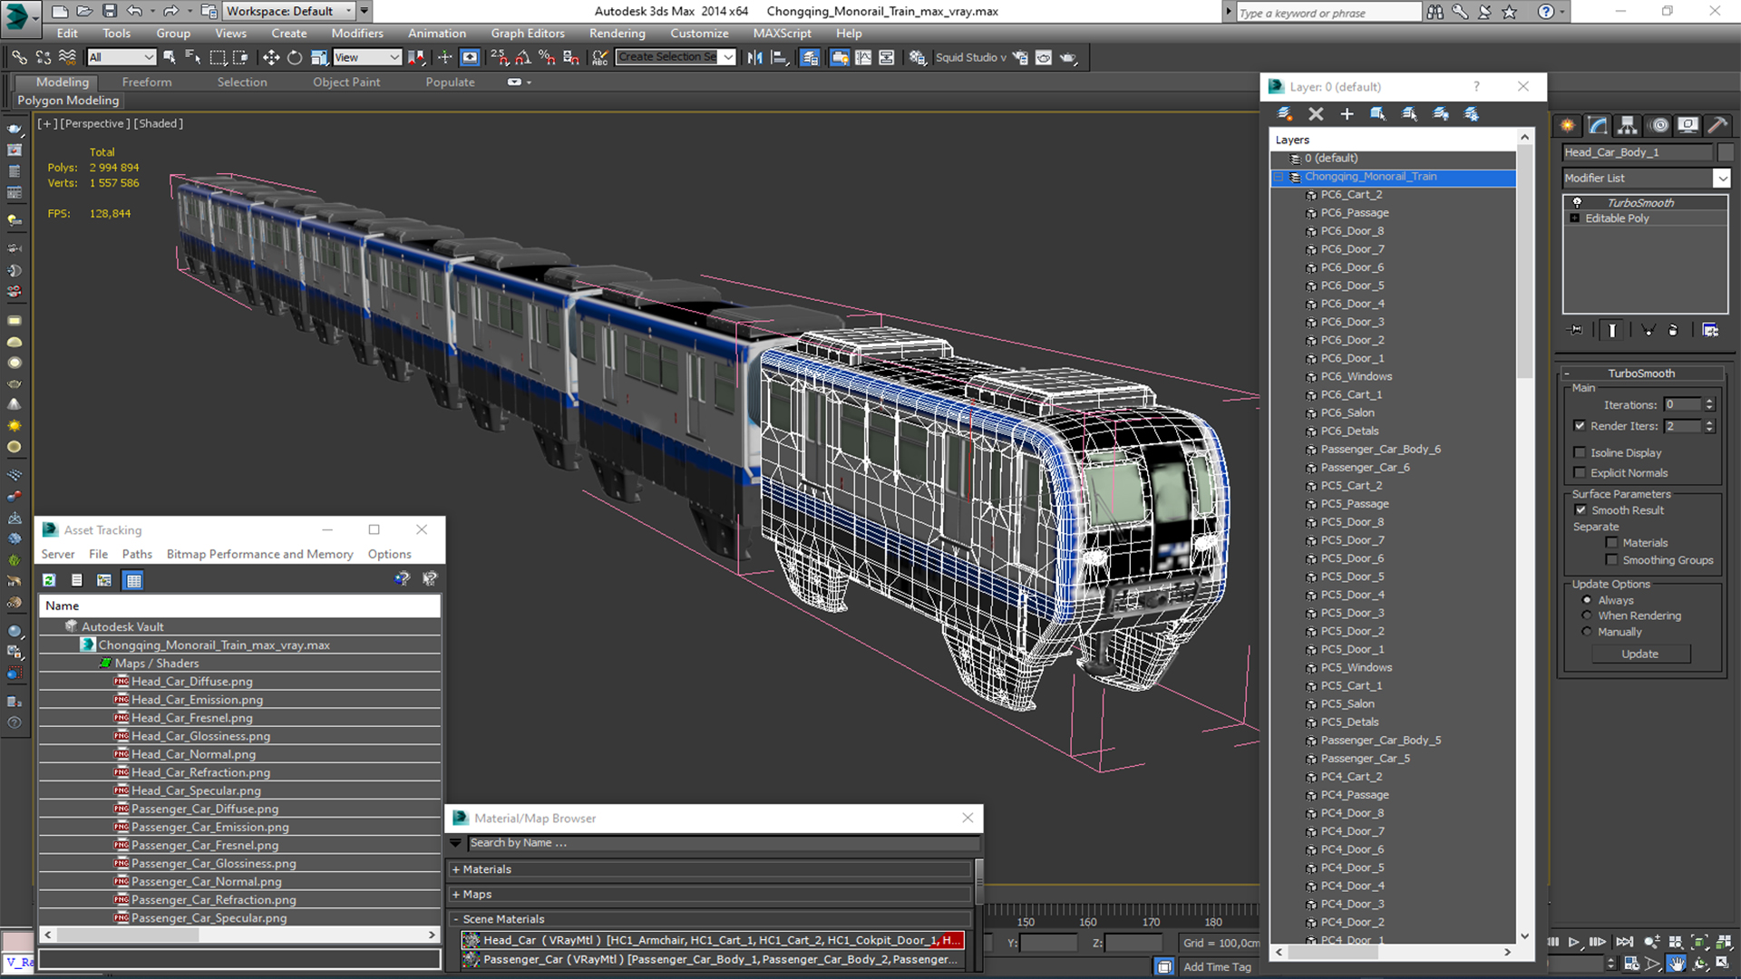Select the Move transform tool
The height and width of the screenshot is (979, 1741).
[270, 57]
